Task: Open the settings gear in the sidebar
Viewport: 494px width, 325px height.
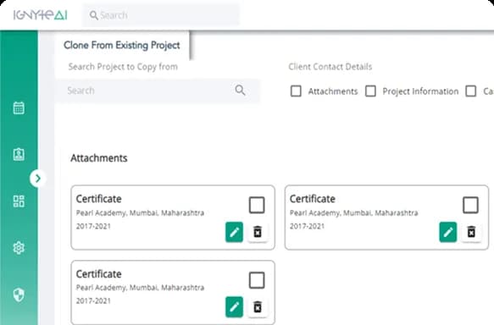Action: [19, 248]
